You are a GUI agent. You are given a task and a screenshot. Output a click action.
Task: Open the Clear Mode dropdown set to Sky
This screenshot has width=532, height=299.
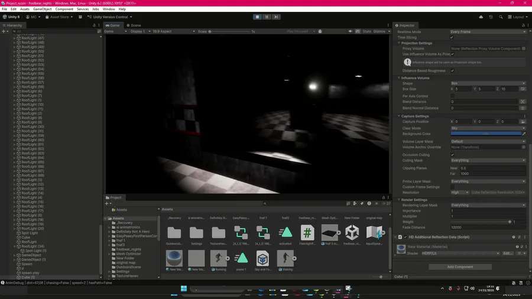[488, 128]
